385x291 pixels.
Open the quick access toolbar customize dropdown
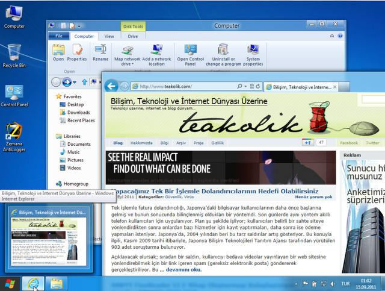coord(79,26)
